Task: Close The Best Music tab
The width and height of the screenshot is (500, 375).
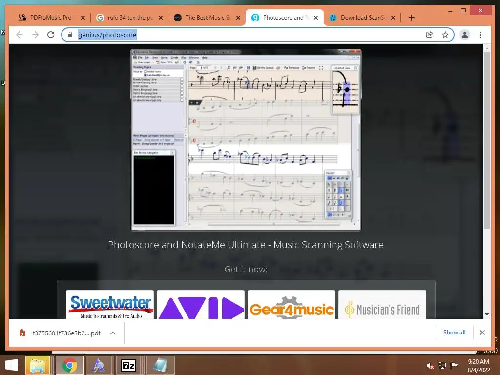Action: pos(238,18)
